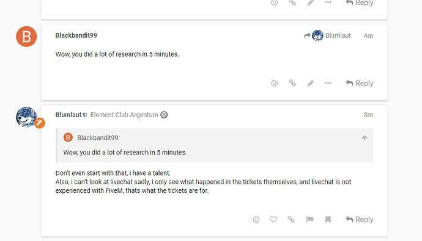
Task: Add emoji reaction to Blackbandit99's post
Action: coord(274,83)
